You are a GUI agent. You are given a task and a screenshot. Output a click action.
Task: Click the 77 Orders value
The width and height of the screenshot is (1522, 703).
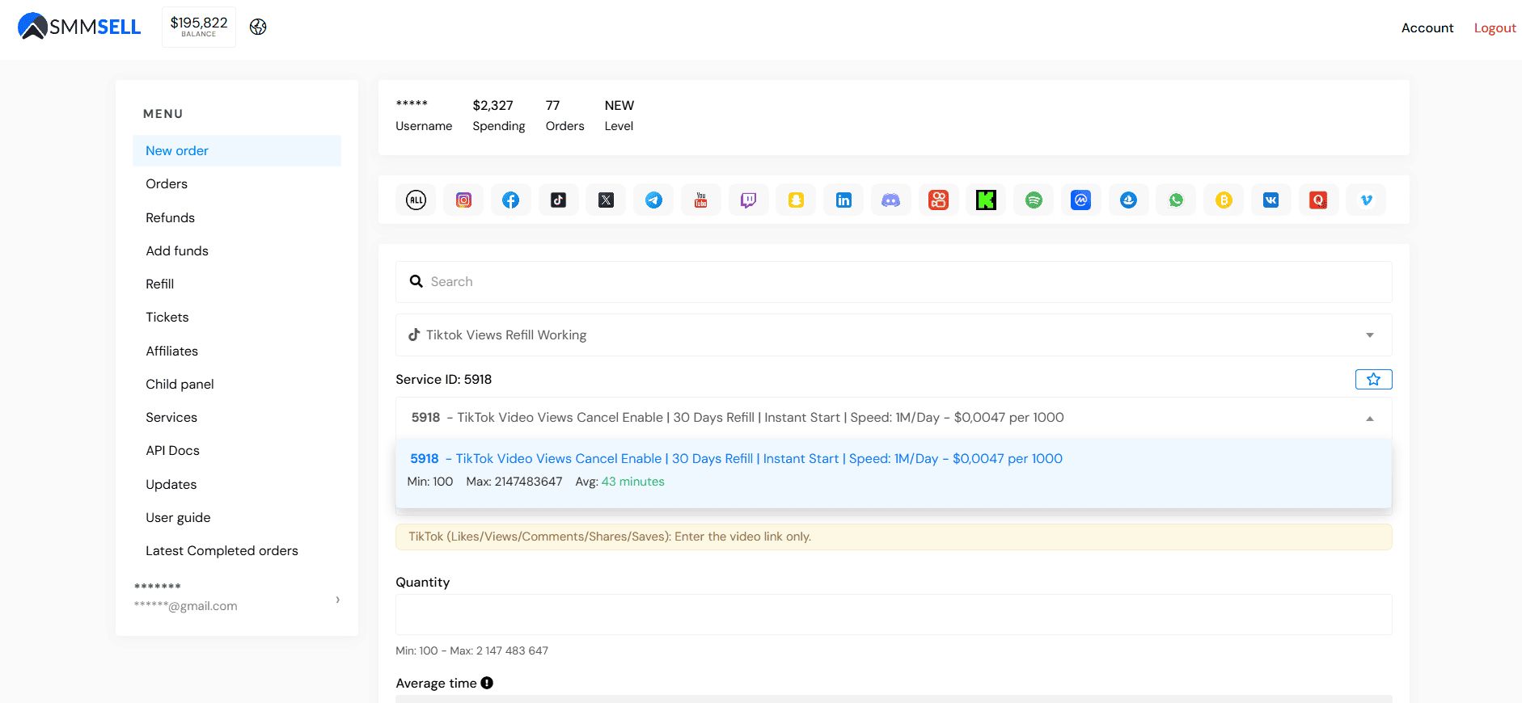552,105
